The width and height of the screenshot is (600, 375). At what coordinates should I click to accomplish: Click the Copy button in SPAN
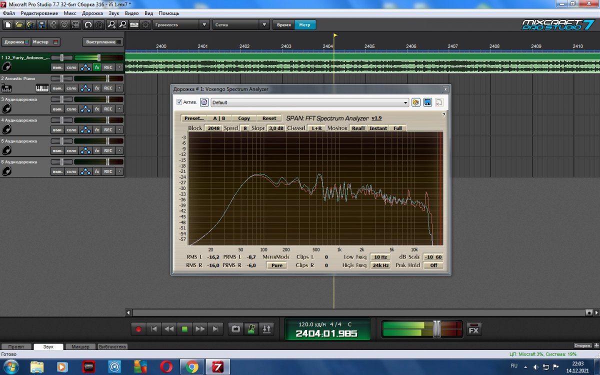pyautogui.click(x=244, y=118)
